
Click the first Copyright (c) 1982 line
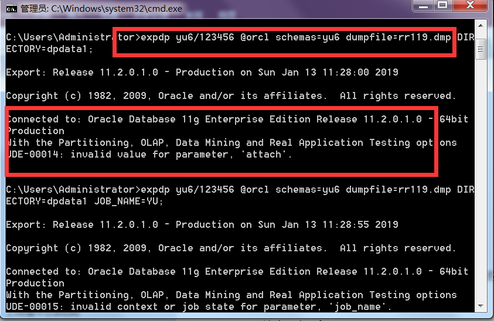[231, 95]
